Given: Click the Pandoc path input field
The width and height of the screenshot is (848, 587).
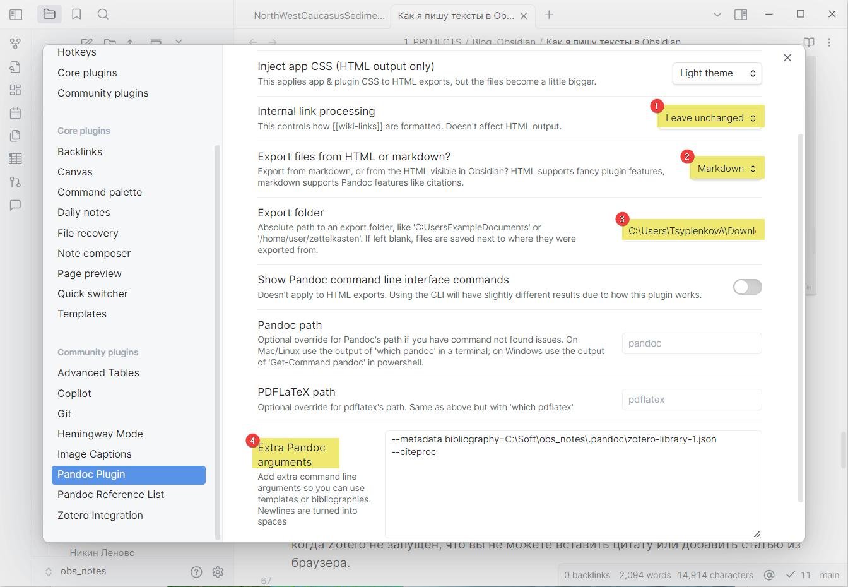Looking at the screenshot, I should [x=692, y=343].
